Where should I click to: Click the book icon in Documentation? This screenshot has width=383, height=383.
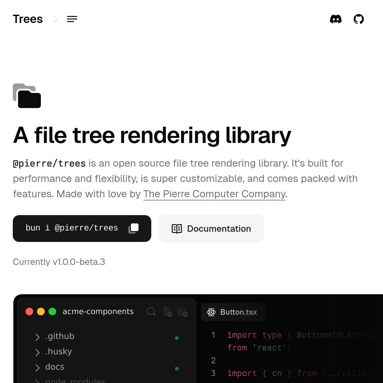[x=177, y=229]
